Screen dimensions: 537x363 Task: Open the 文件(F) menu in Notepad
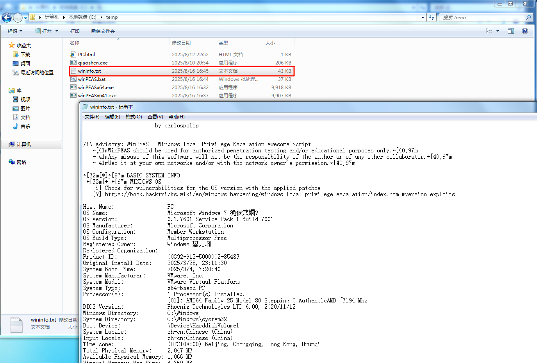92,117
